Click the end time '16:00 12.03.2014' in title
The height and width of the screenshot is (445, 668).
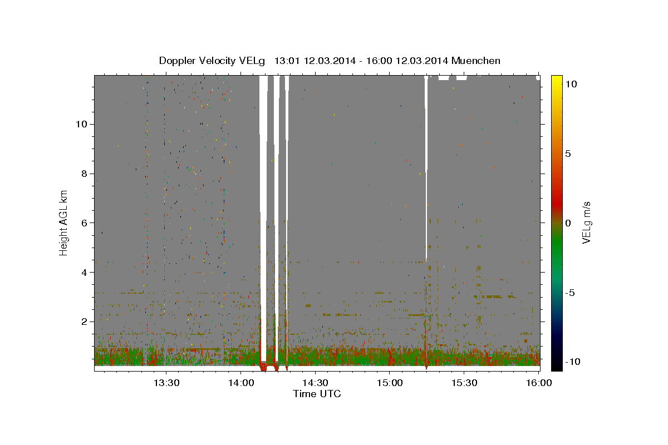[407, 61]
